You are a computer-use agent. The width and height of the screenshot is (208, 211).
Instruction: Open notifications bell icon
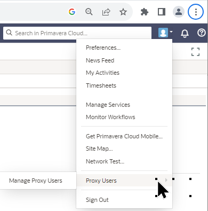(x=185, y=33)
